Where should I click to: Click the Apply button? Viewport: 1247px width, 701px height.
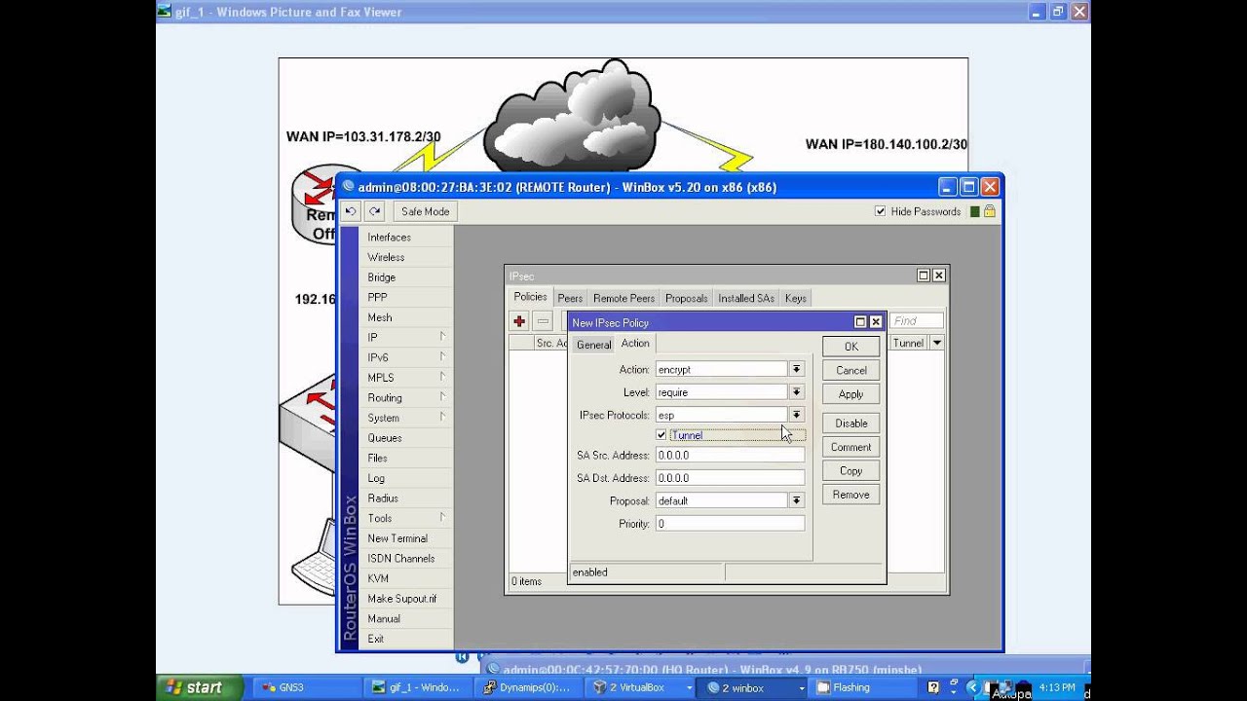pos(850,394)
